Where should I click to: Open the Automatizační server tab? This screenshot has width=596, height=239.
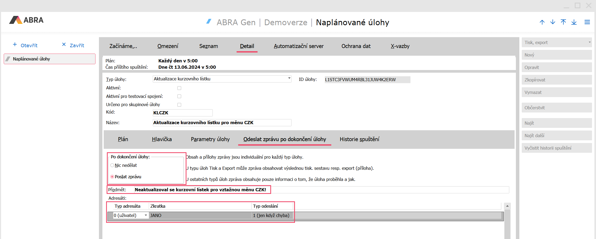(x=298, y=46)
